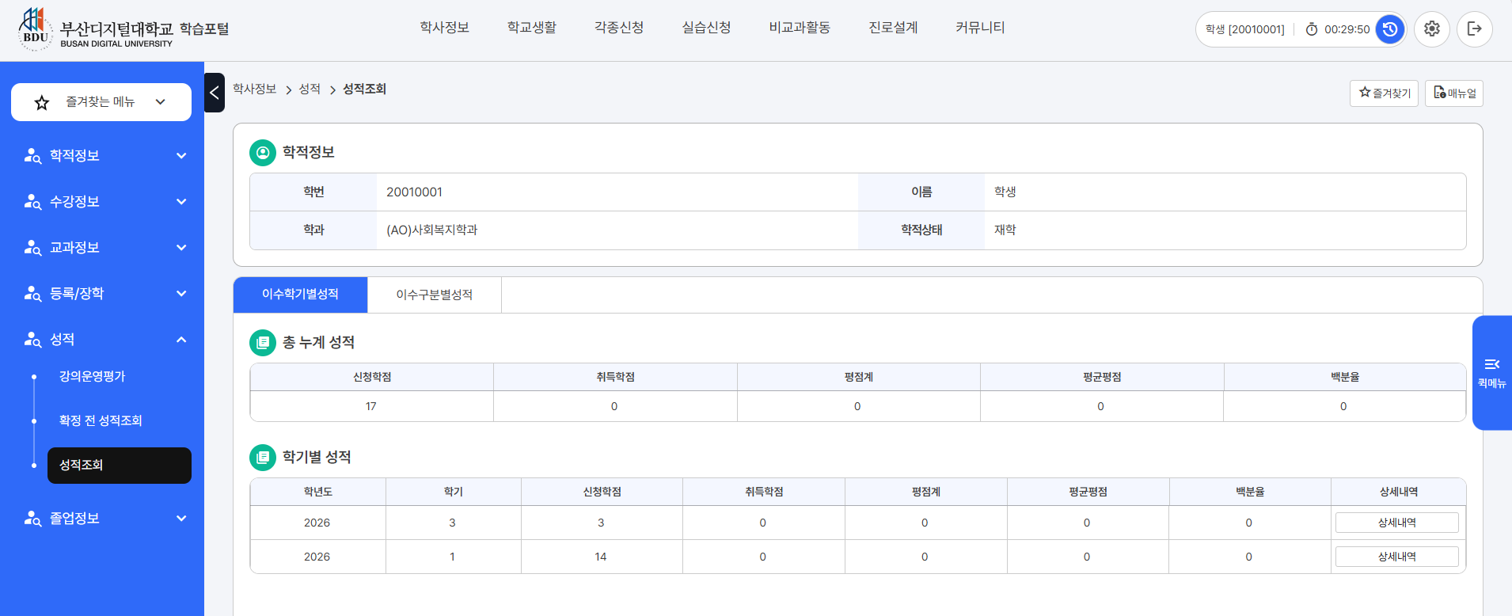Expand the 학적정보 sidebar chevron
This screenshot has height=616, width=1512.
[x=181, y=156]
